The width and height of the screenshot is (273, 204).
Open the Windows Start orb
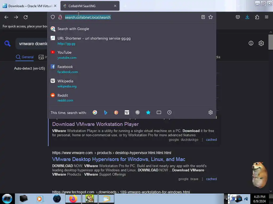(7, 199)
